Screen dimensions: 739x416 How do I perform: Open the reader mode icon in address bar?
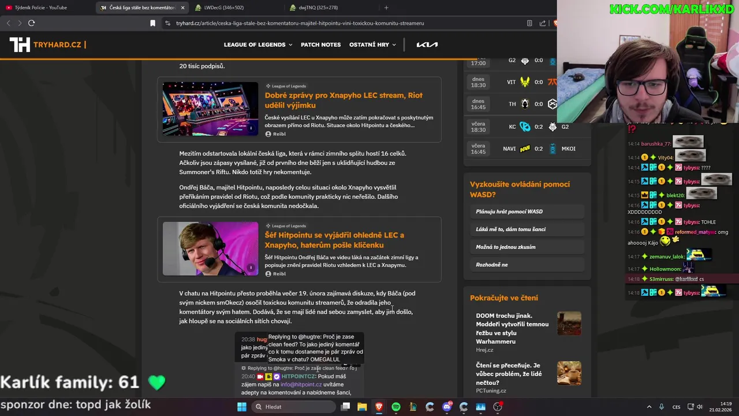(529, 23)
